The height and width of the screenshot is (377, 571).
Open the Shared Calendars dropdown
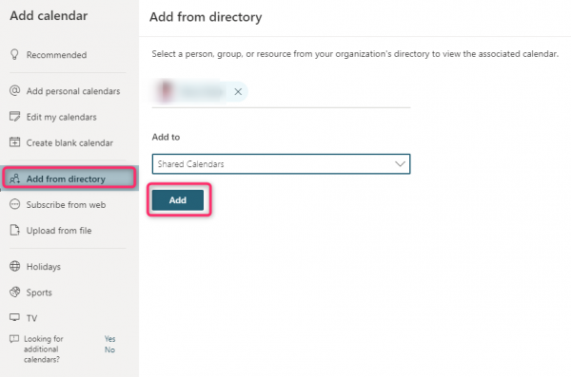(281, 164)
